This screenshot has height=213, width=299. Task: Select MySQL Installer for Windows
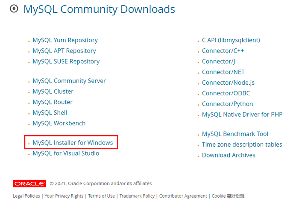click(73, 142)
